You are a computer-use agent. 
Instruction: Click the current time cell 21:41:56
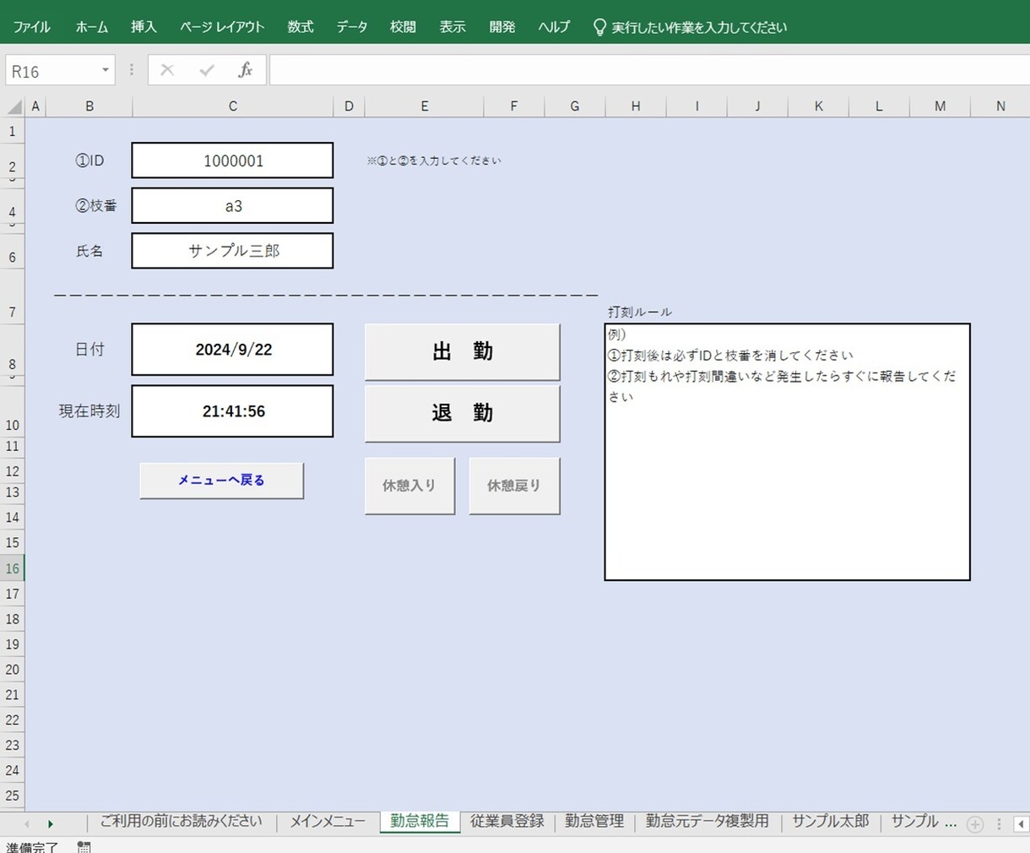[233, 411]
